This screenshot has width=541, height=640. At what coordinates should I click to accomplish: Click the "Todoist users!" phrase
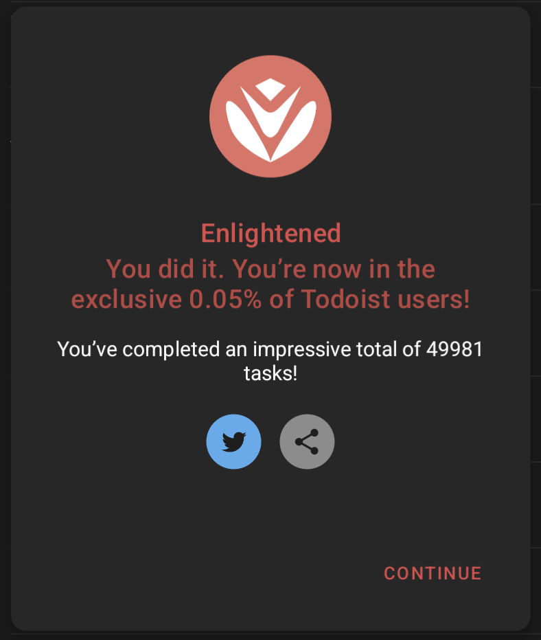pos(386,299)
